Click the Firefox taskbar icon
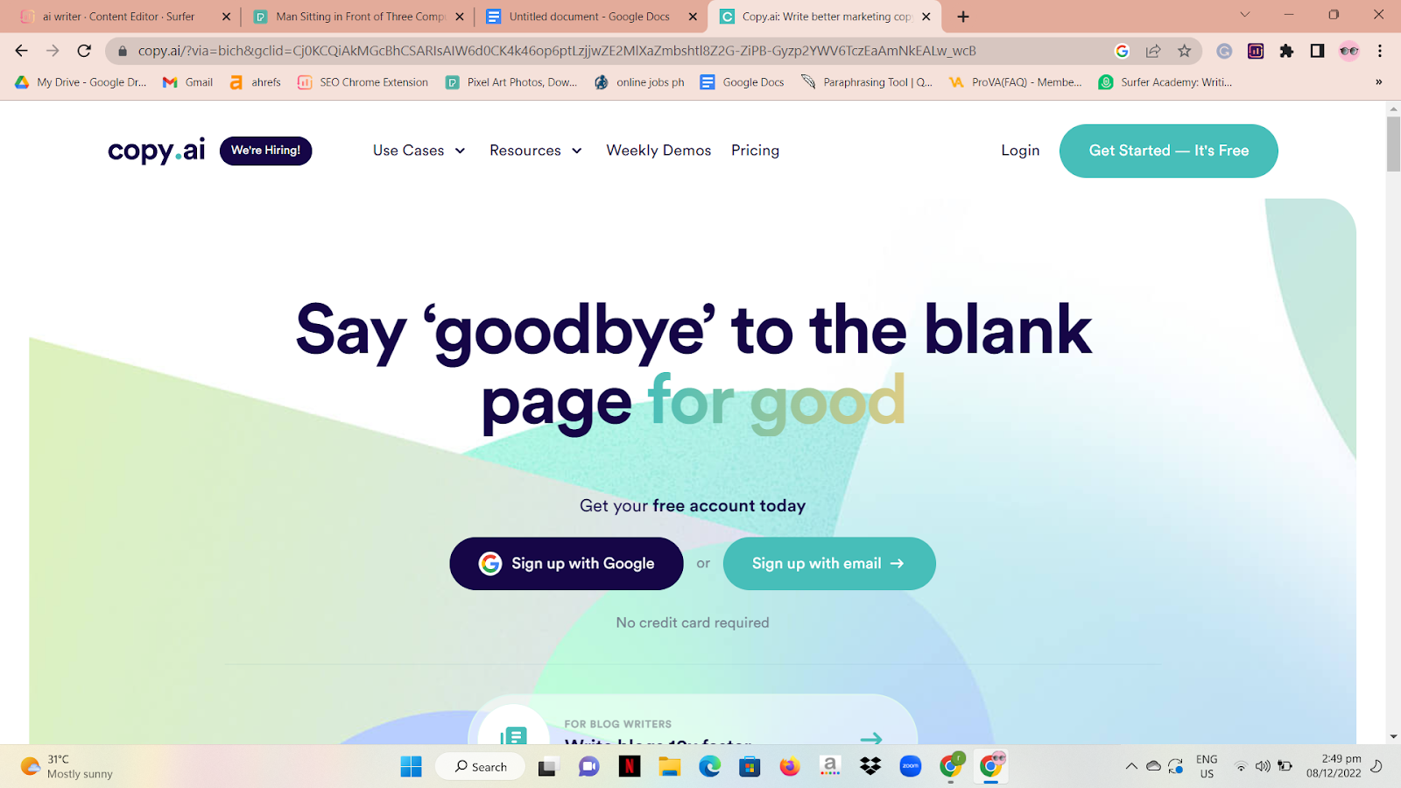Viewport: 1401px width, 788px height. [x=790, y=767]
